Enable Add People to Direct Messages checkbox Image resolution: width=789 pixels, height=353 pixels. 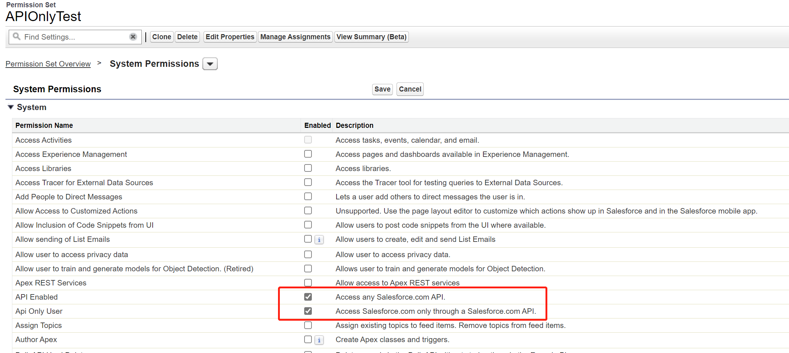pyautogui.click(x=308, y=196)
